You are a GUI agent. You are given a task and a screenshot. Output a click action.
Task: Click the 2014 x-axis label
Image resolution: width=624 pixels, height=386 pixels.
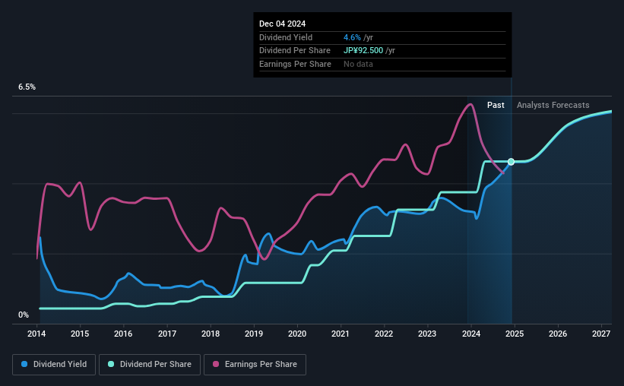click(x=36, y=334)
